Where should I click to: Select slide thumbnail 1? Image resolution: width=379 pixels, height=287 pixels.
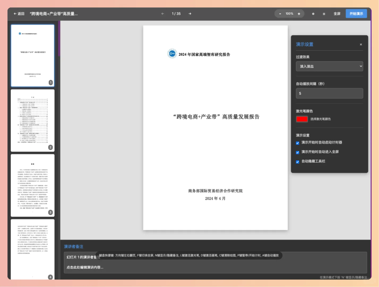(33, 56)
